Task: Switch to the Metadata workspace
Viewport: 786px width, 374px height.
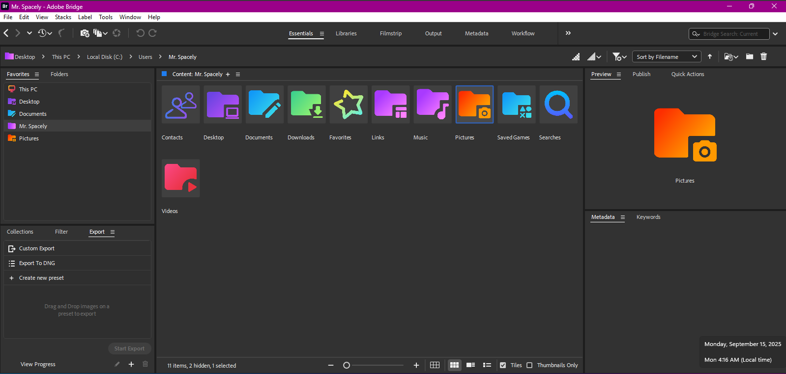Action: point(477,33)
